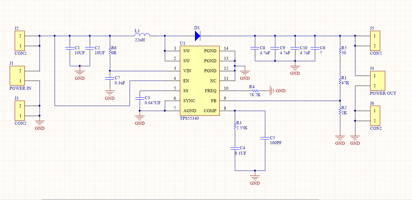Click the 100PF capacitor value
This screenshot has height=200, width=412.
(276, 143)
